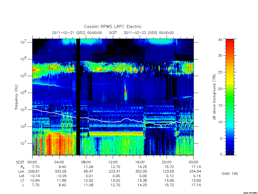The width and height of the screenshot is (258, 194).
Task: Click the 10^2 frequency tick label
Action: click(x=24, y=126)
